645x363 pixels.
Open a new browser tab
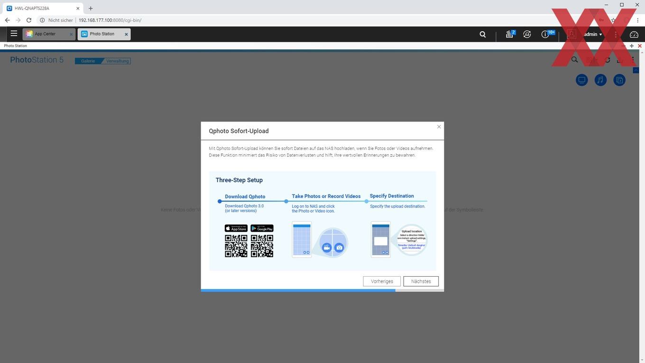91,8
